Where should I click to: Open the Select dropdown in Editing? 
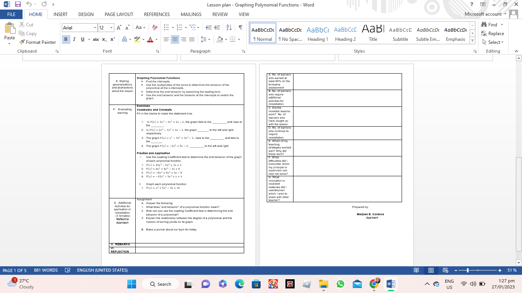[493, 42]
